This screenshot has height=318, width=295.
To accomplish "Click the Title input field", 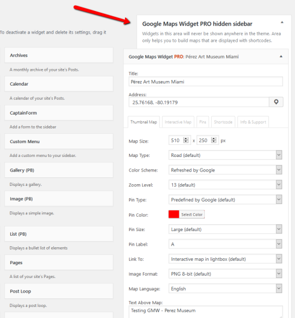I will point(205,82).
